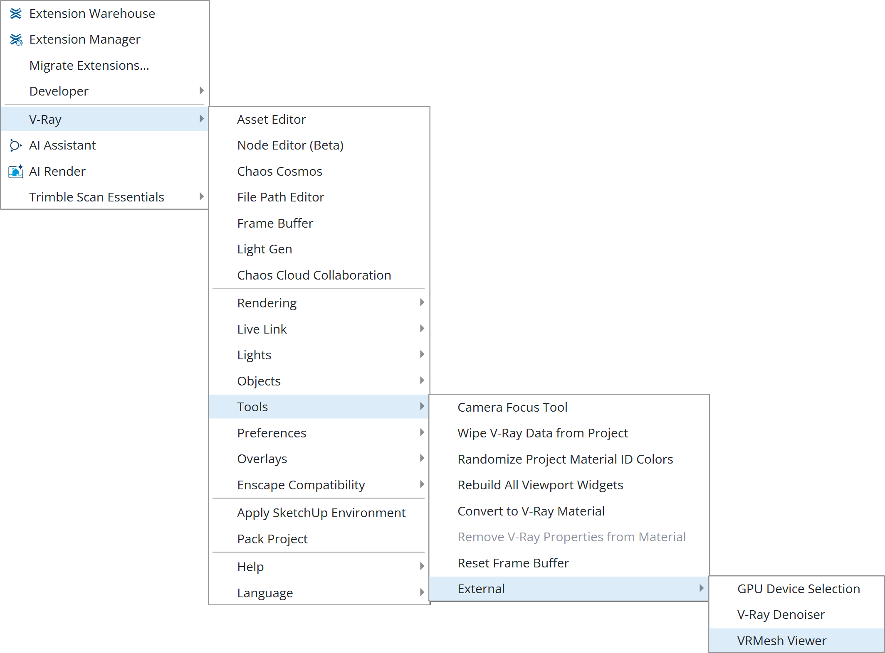Expand the Help submenu arrow
Screen dimensions: 885x653
click(422, 566)
